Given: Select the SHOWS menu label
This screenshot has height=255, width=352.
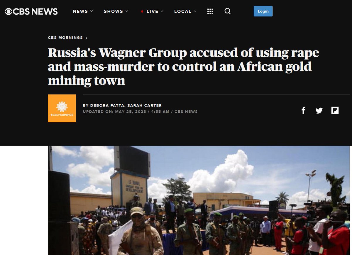Looking at the screenshot, I should coord(113,11).
